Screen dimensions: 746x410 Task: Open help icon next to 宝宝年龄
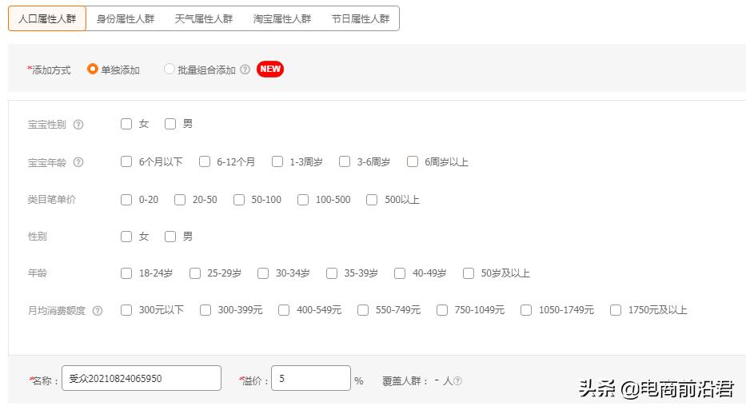(x=78, y=163)
